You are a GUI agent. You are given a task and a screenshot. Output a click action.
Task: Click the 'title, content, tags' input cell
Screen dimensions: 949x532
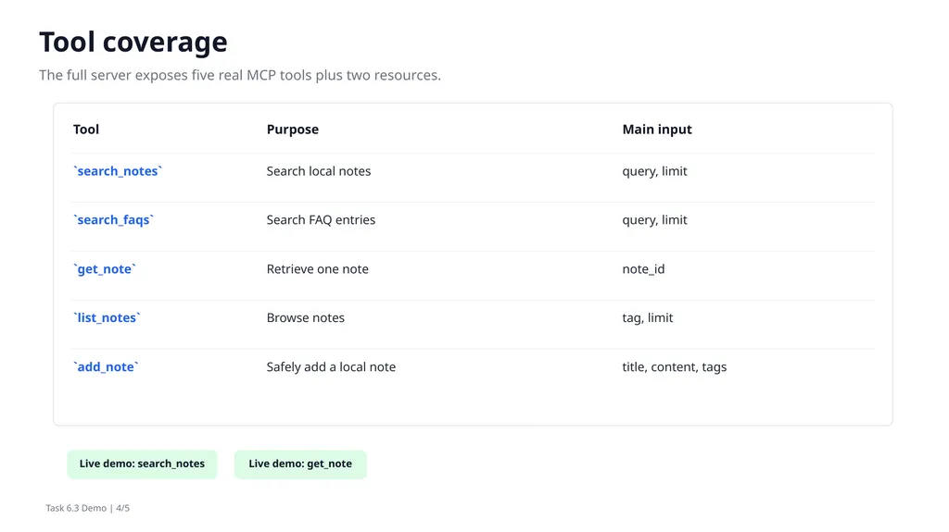[x=675, y=367]
